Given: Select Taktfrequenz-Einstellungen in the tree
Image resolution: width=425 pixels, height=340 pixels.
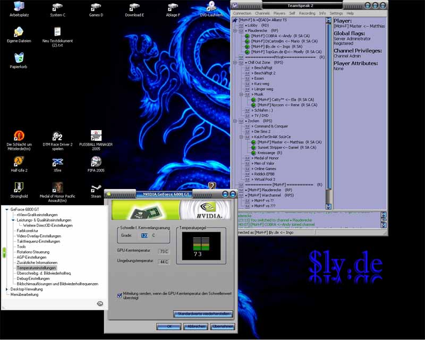Looking at the screenshot, I should pyautogui.click(x=38, y=241).
